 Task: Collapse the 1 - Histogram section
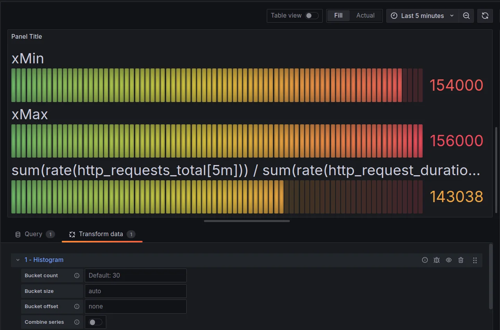pos(18,260)
